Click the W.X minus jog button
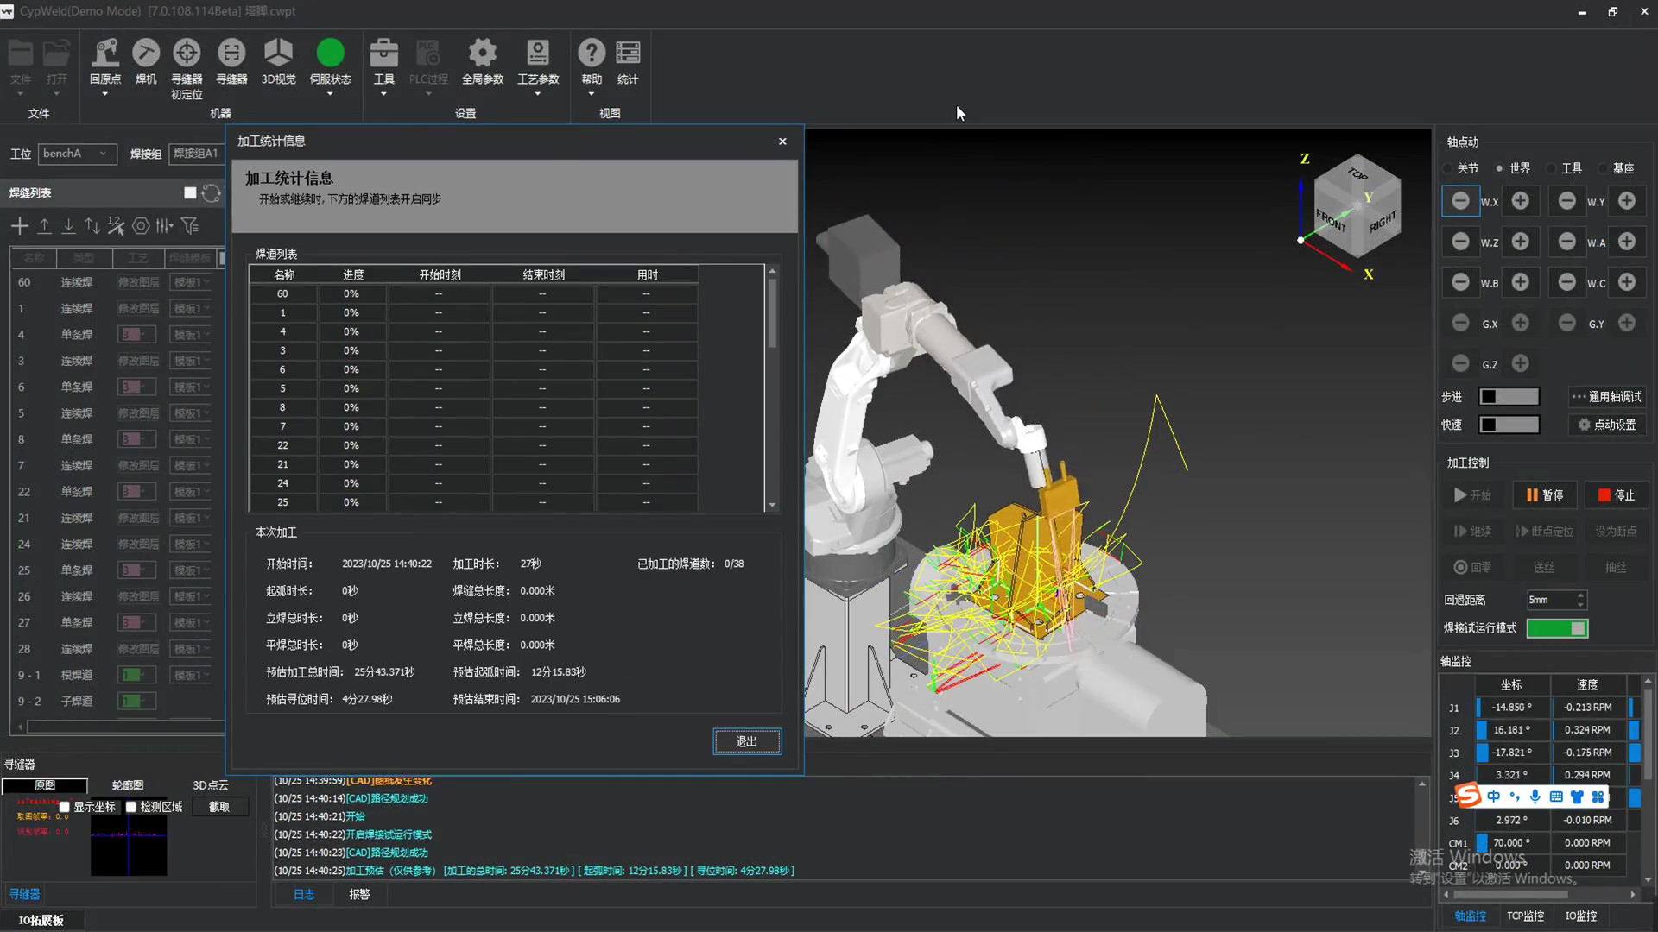Viewport: 1658px width, 932px height. (x=1460, y=201)
